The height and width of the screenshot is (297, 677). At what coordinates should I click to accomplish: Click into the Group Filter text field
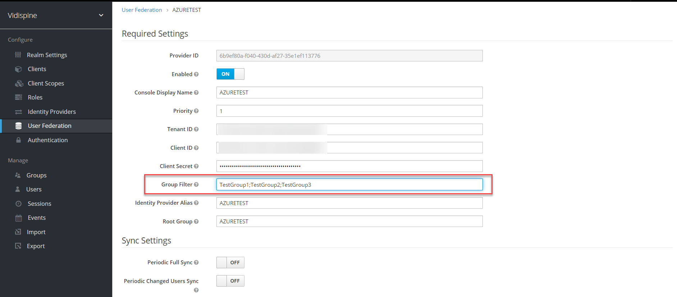349,185
